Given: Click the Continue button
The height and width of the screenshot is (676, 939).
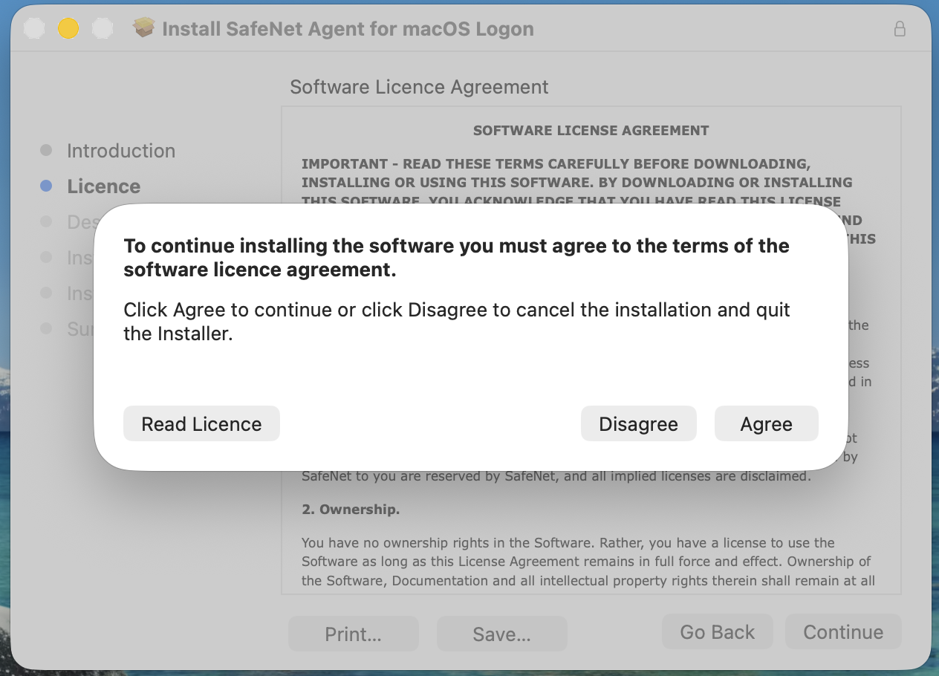Looking at the screenshot, I should (x=843, y=632).
